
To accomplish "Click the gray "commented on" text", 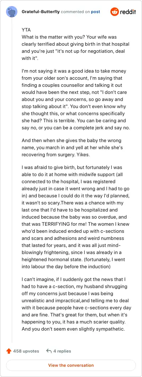I will click(x=75, y=12).
